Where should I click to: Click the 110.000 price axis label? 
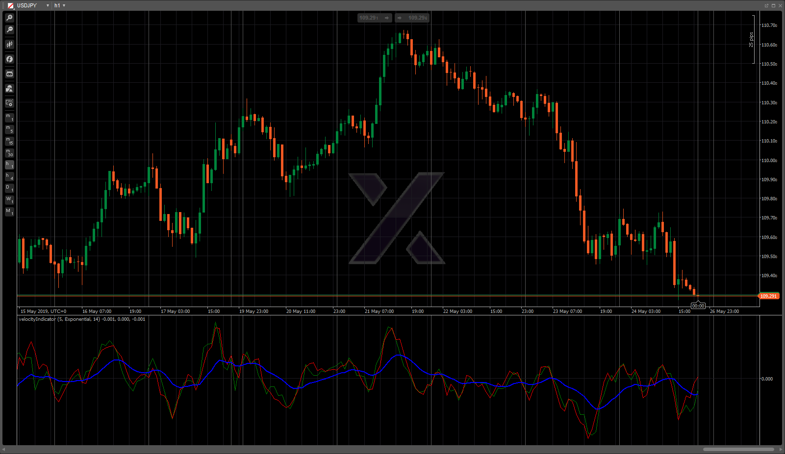pyautogui.click(x=769, y=160)
